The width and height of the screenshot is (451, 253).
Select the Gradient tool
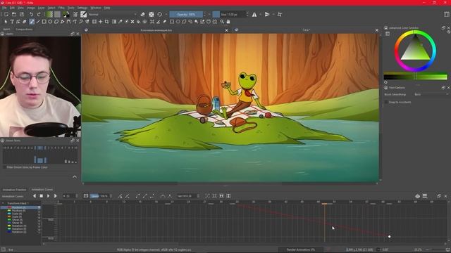[x=114, y=22]
